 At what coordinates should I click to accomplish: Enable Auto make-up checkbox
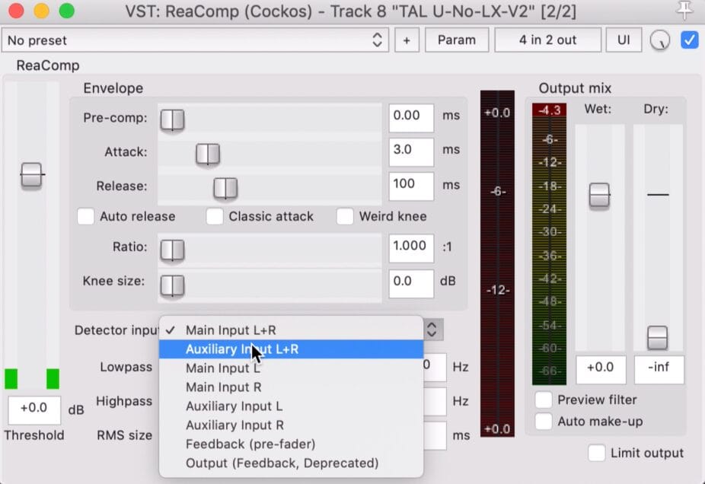tap(544, 421)
